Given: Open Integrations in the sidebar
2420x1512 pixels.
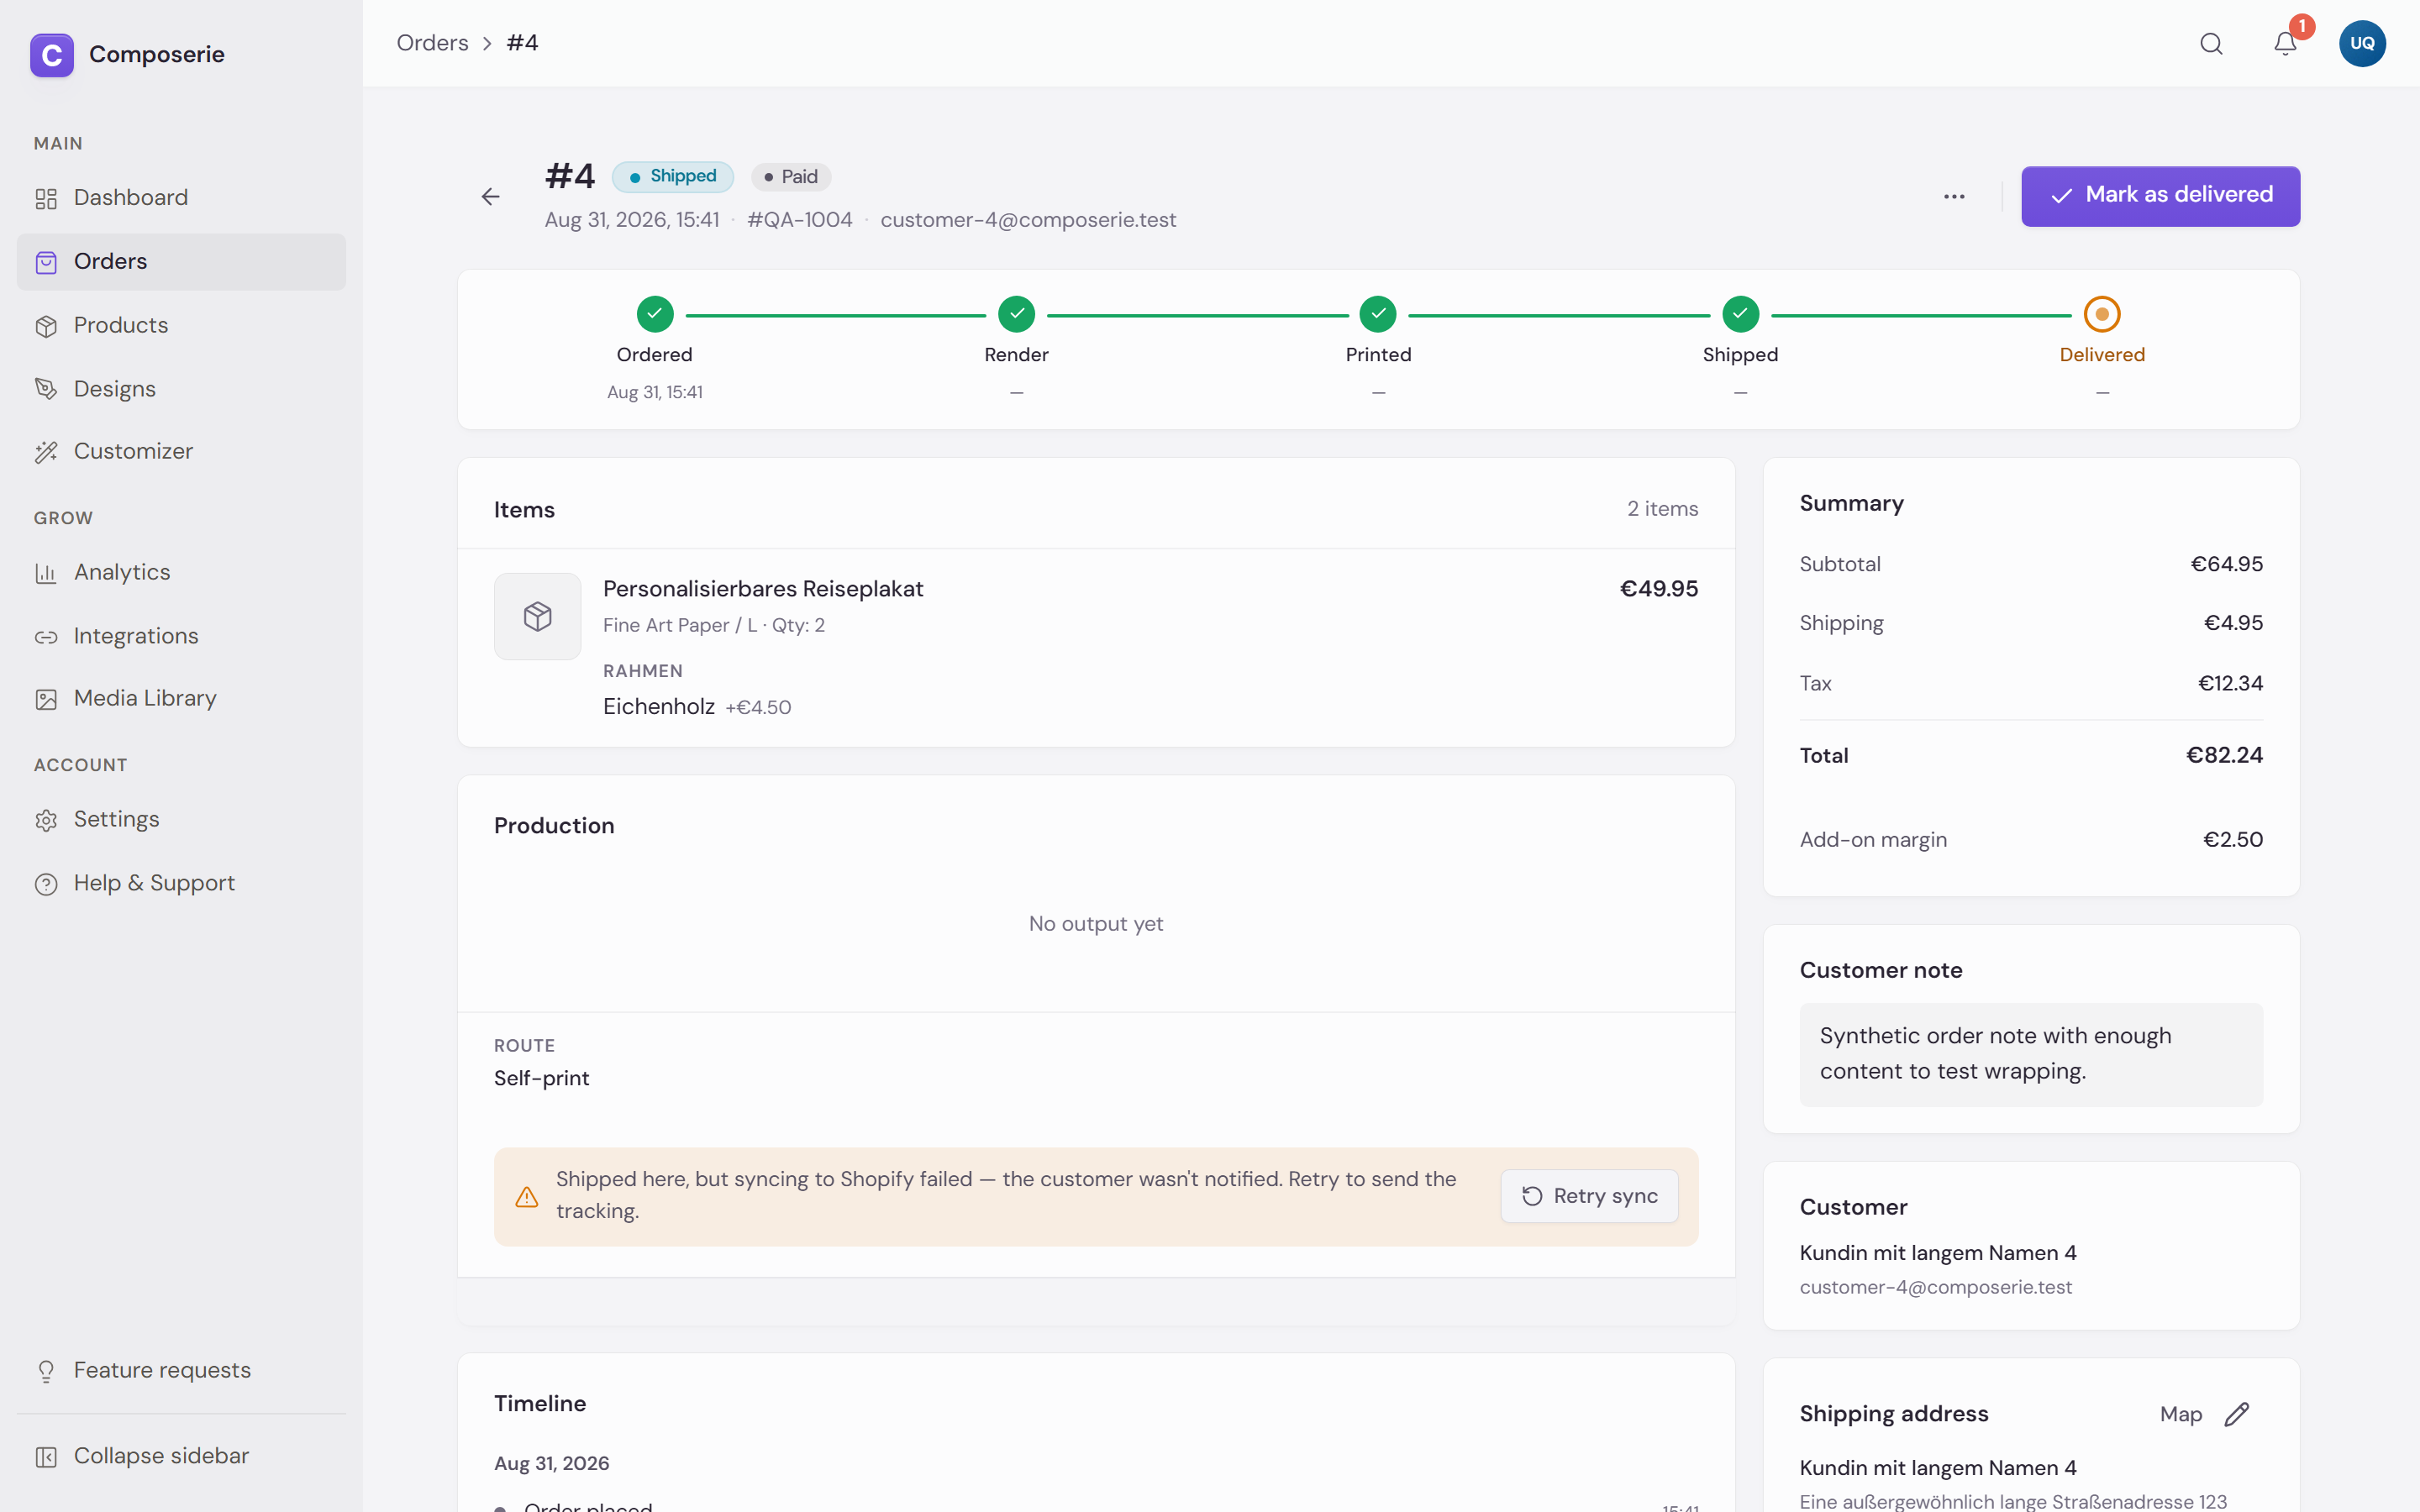Looking at the screenshot, I should [181, 636].
